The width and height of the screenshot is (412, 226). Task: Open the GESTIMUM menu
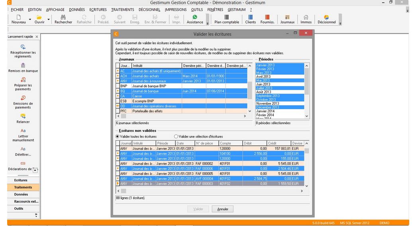pos(236,10)
